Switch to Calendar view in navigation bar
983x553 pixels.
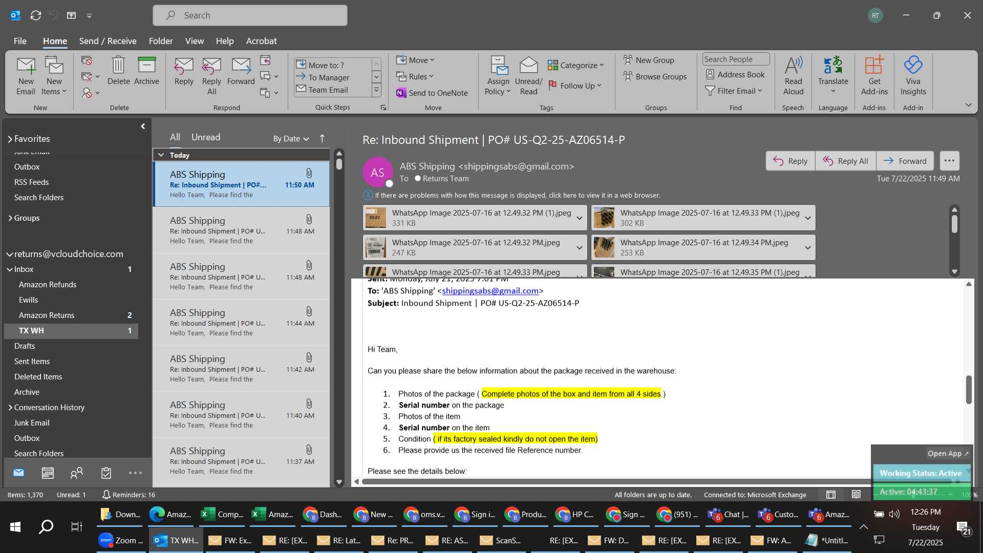pos(48,473)
